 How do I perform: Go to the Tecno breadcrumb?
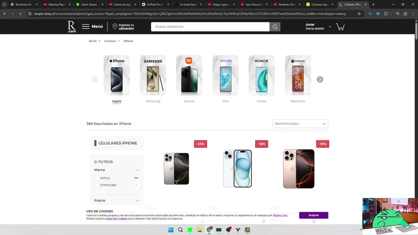(x=92, y=41)
